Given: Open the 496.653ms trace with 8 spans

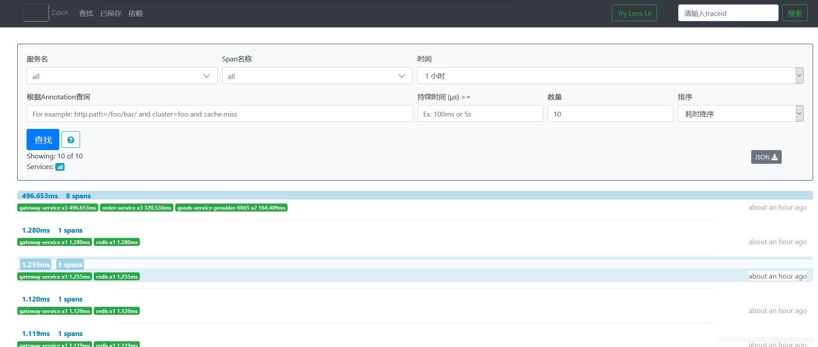Looking at the screenshot, I should pos(415,196).
